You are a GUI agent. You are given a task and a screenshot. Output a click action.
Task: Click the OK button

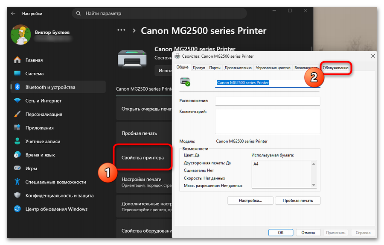[x=281, y=233]
